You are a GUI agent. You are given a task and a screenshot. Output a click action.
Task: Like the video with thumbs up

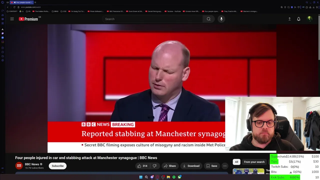pos(142,166)
